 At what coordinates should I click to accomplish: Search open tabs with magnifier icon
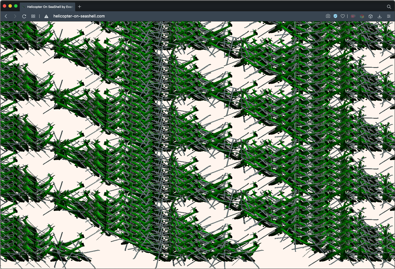(x=389, y=6)
